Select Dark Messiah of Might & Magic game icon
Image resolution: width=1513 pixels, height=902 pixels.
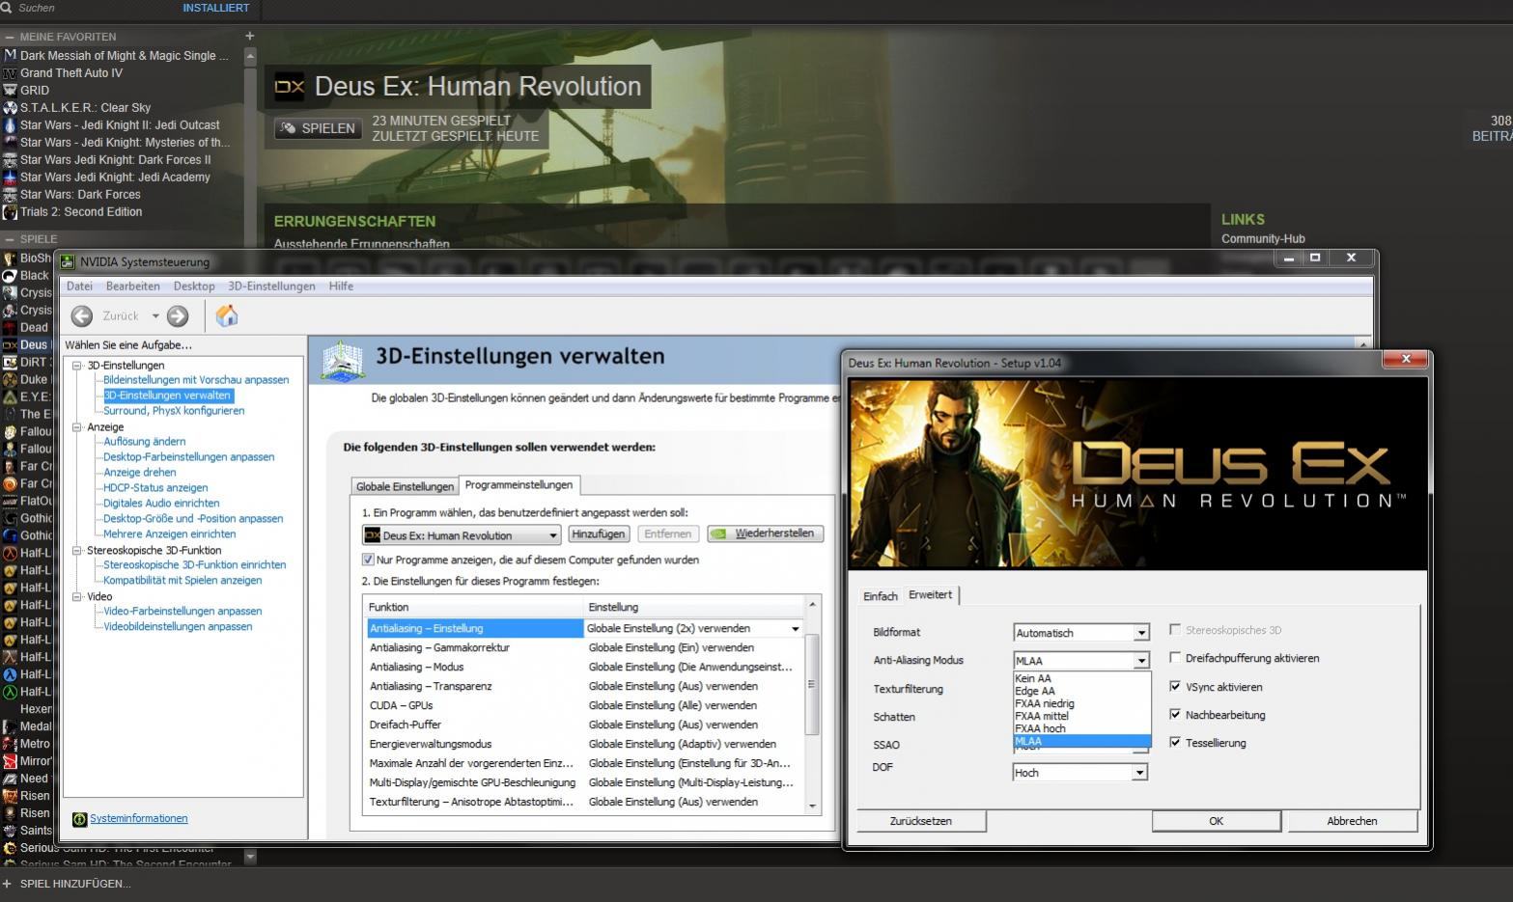click(10, 55)
